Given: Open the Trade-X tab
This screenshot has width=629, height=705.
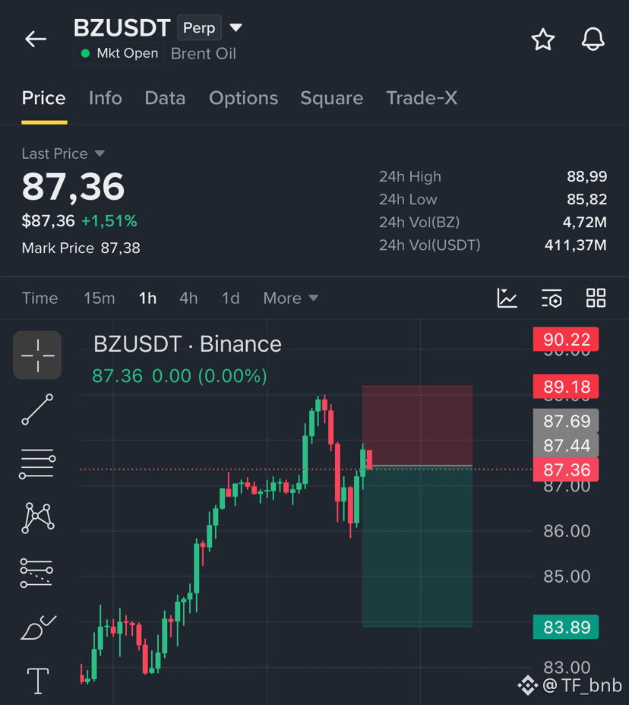Looking at the screenshot, I should tap(422, 98).
